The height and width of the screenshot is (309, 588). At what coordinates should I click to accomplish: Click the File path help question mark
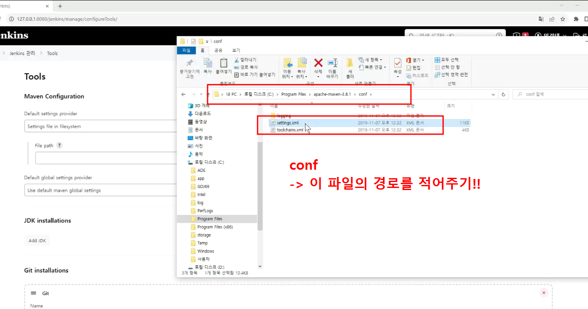tap(59, 145)
